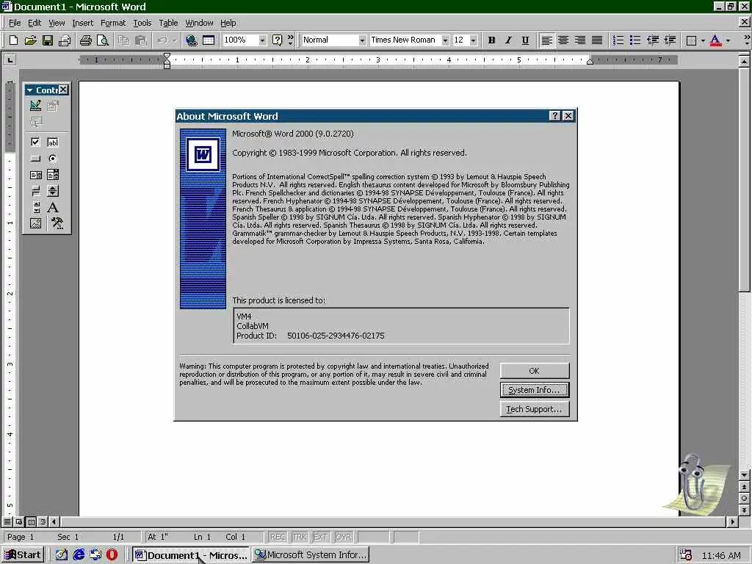Click the E-mail icon in the Standard toolbar
The image size is (752, 564).
point(65,40)
